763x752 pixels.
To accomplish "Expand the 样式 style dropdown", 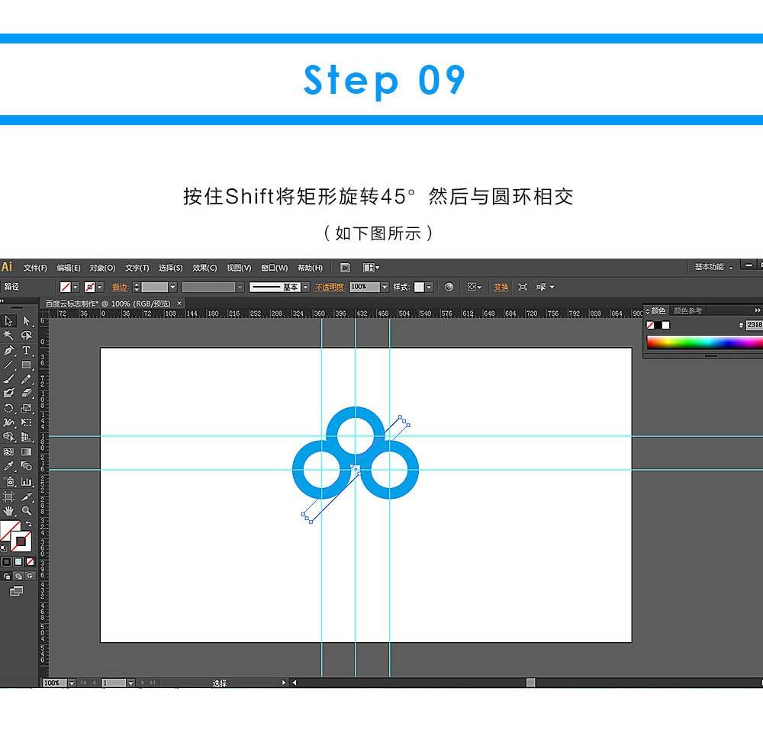I will click(429, 288).
